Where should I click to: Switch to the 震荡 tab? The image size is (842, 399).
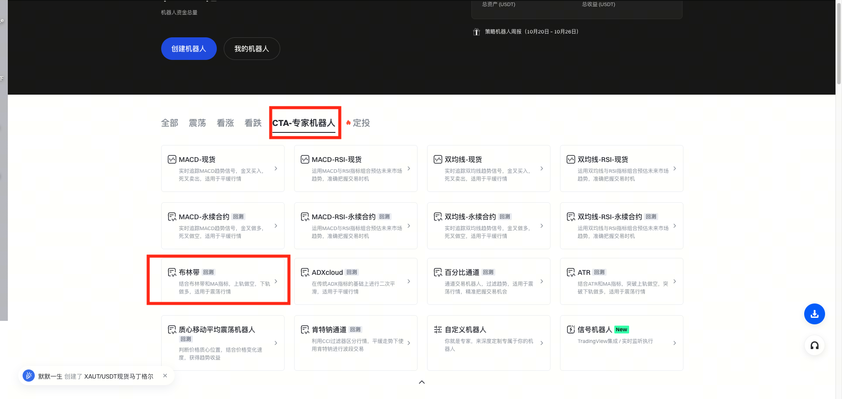197,123
